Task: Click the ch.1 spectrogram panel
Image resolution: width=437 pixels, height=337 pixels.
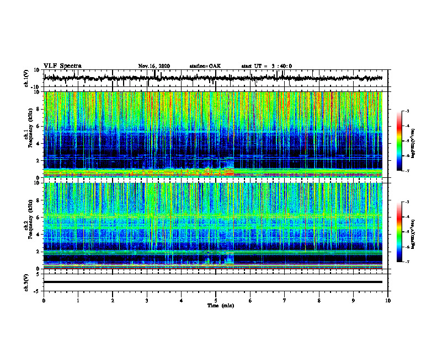Action: pyautogui.click(x=213, y=134)
